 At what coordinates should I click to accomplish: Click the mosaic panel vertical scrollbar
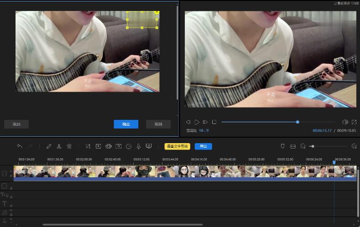[x=177, y=53]
